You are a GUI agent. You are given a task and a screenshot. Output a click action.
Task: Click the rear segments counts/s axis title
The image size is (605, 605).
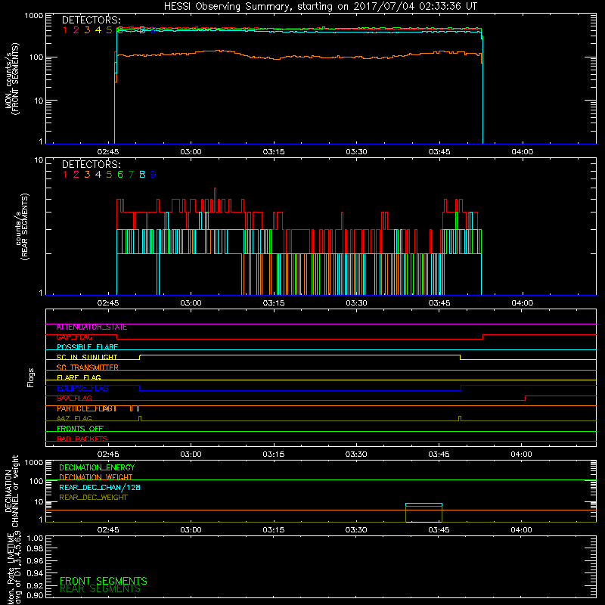[x=22, y=227]
